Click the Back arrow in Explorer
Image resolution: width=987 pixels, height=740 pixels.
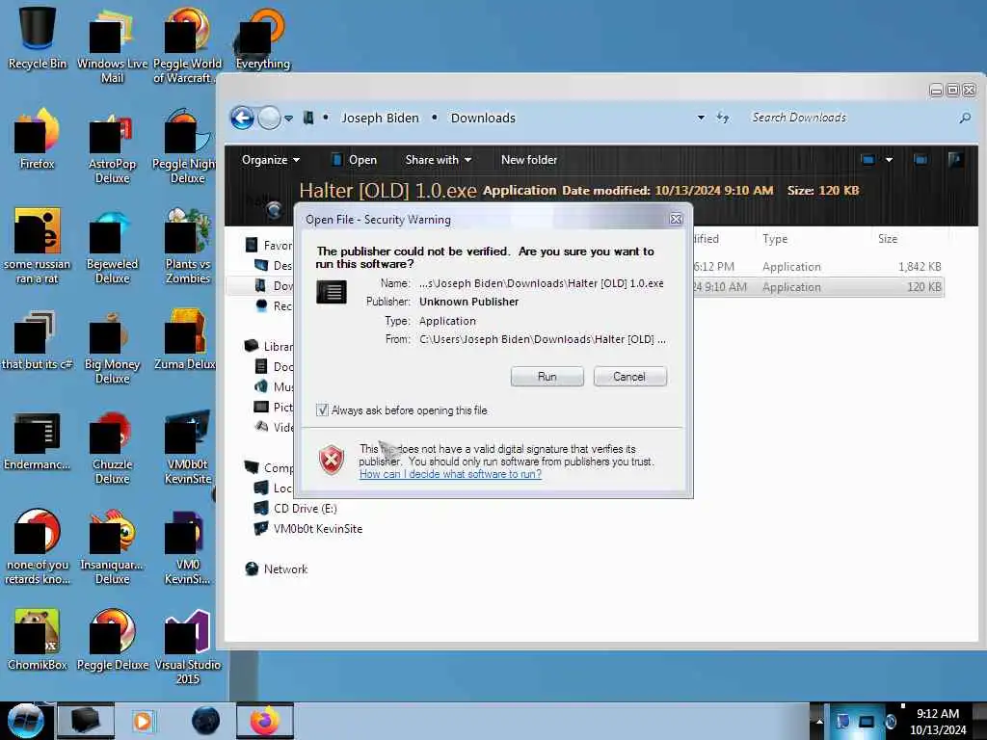242,118
